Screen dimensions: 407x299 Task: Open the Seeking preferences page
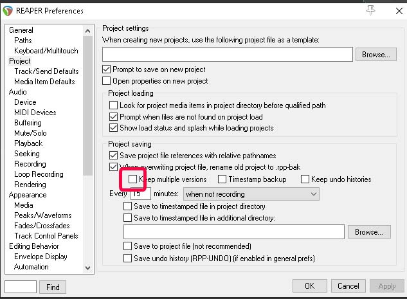tap(27, 154)
